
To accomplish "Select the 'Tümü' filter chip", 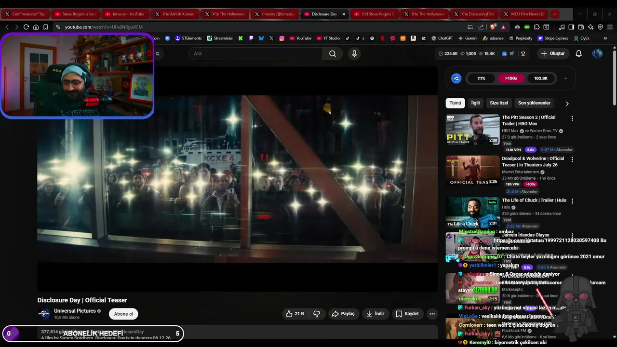I will point(455,103).
